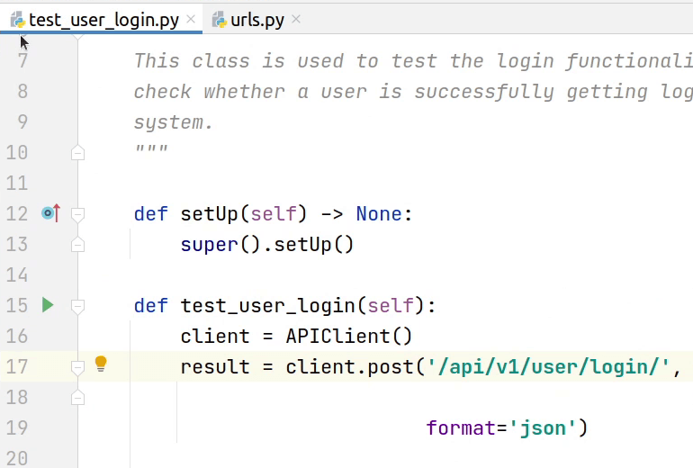Click fold marker on line 18

77,397
